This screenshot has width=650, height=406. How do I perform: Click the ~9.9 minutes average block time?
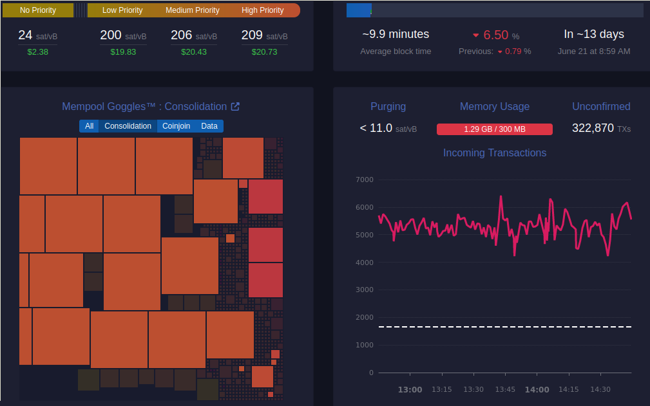[x=396, y=35]
